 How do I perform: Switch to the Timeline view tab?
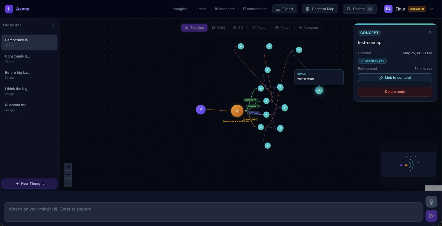coord(194,28)
